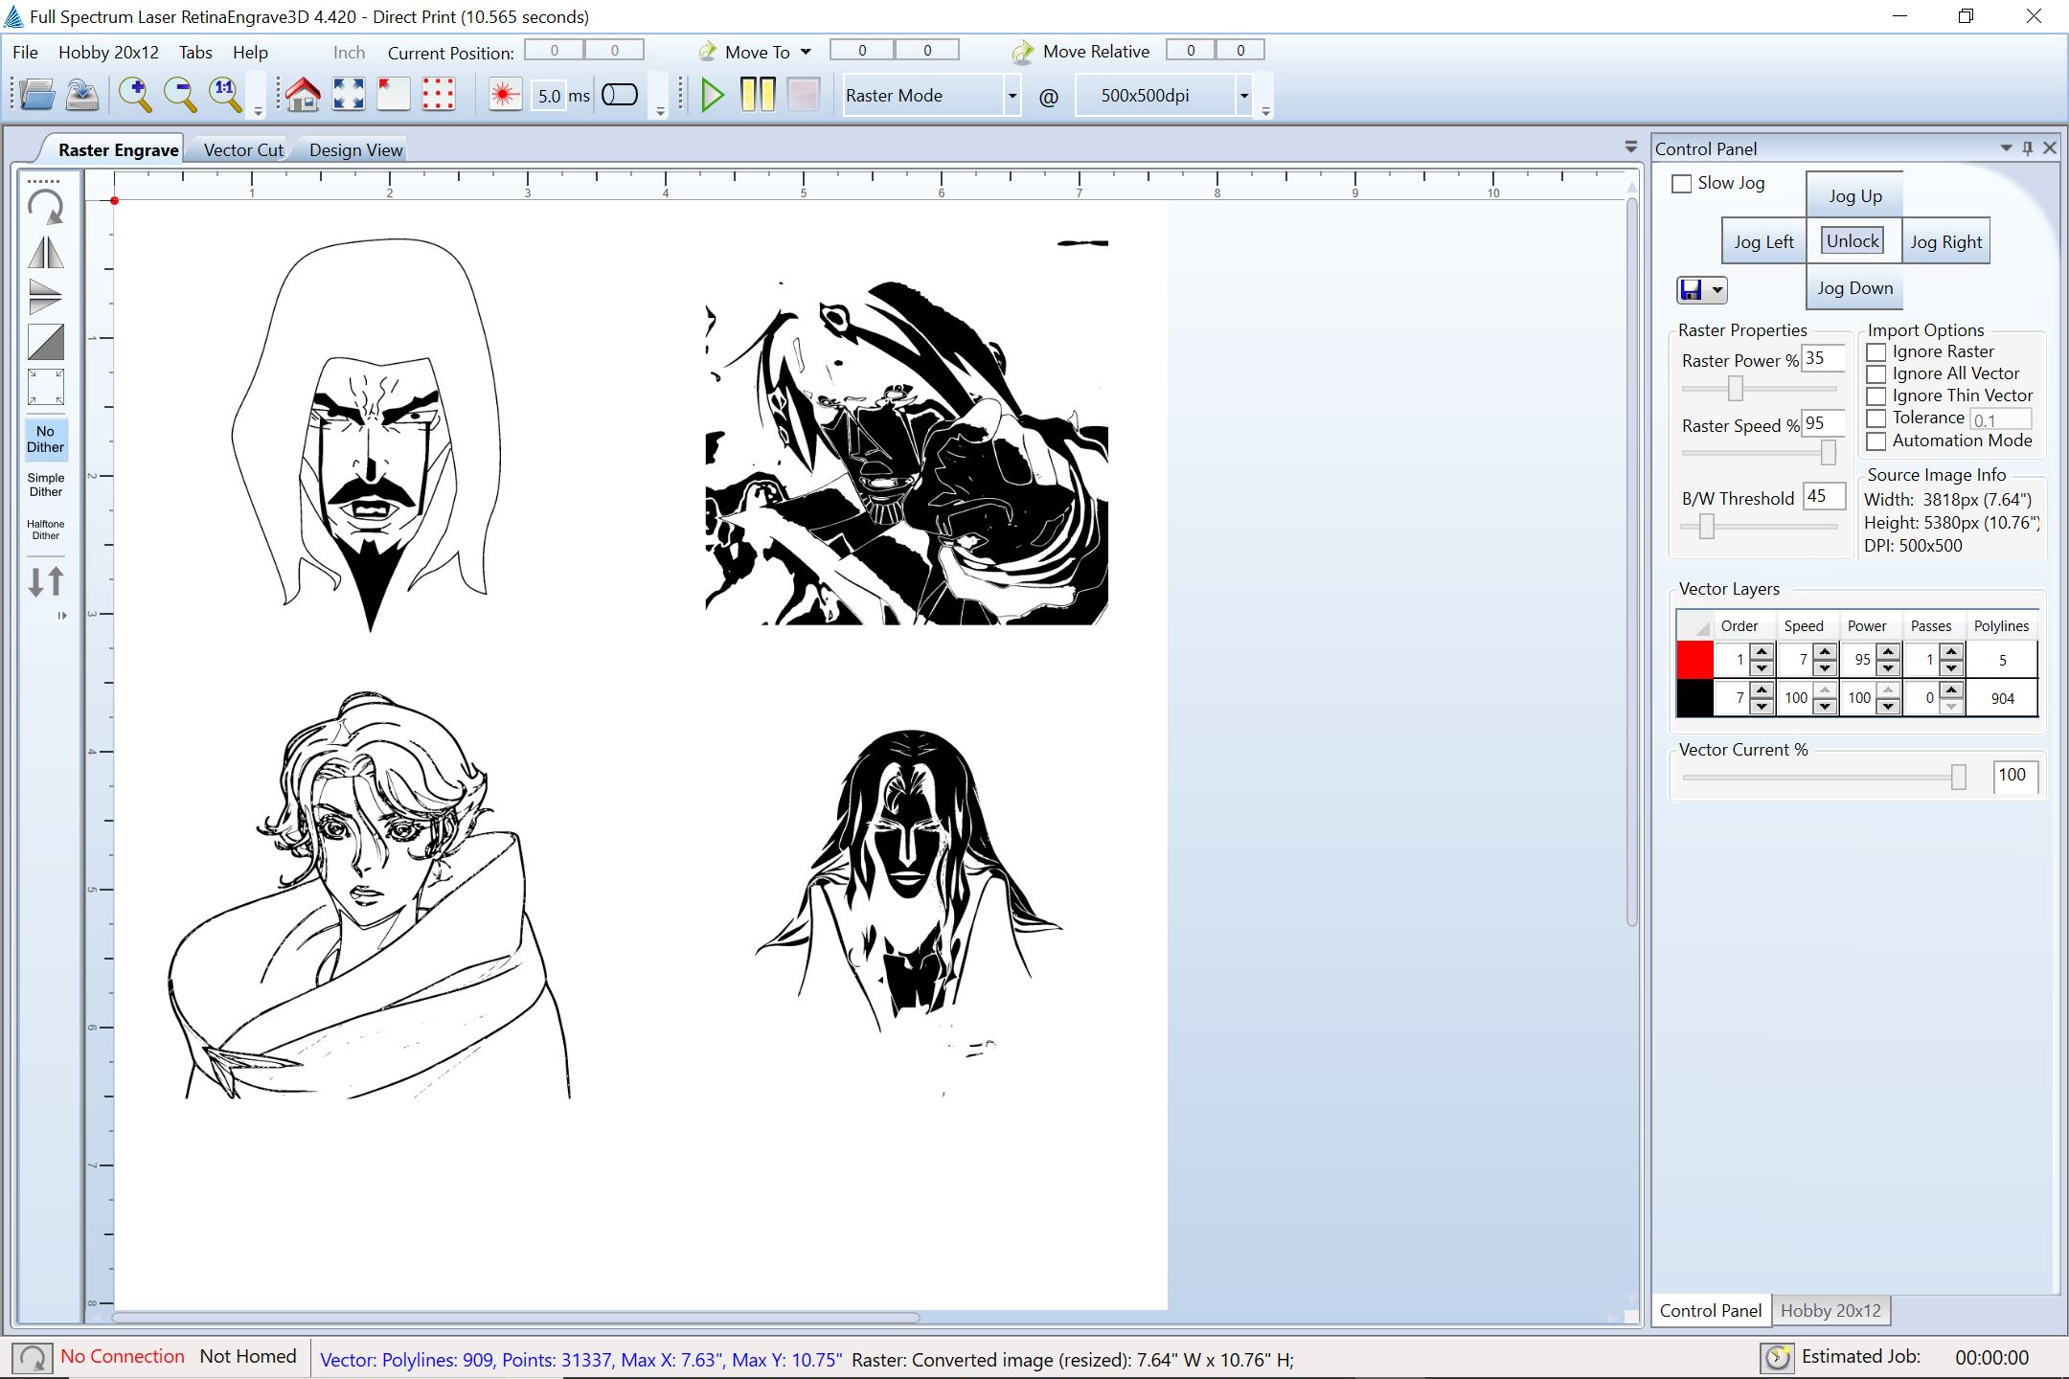Click the fit-to-extents arrows icon
The height and width of the screenshot is (1379, 2069).
[349, 95]
